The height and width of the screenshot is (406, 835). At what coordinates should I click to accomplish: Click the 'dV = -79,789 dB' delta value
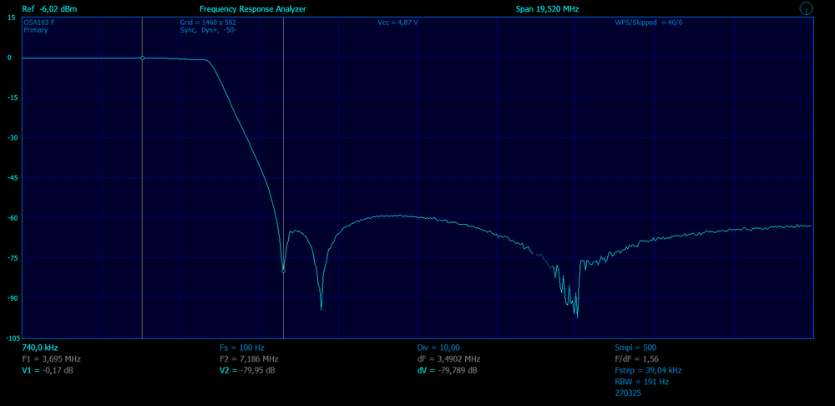[448, 370]
